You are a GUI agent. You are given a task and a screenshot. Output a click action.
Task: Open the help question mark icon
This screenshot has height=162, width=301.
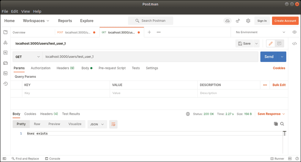[x=297, y=159]
